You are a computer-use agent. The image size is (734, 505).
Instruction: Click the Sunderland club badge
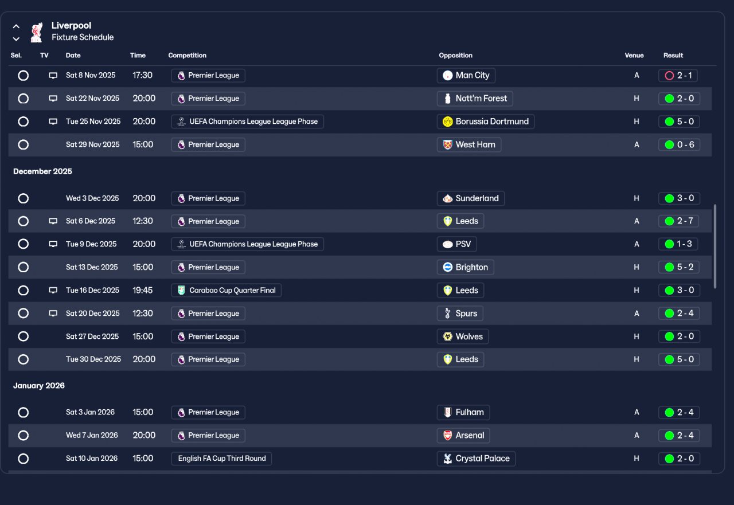448,199
